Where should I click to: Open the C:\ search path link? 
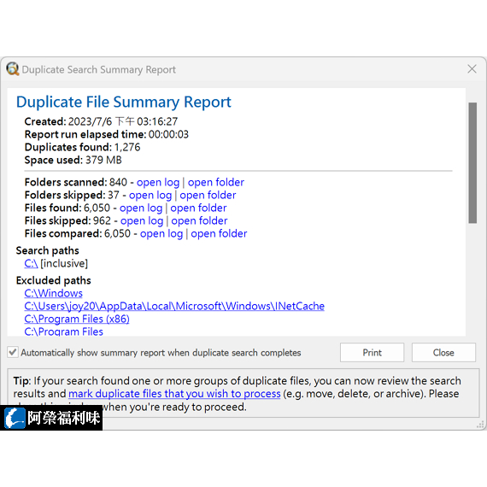tap(31, 263)
